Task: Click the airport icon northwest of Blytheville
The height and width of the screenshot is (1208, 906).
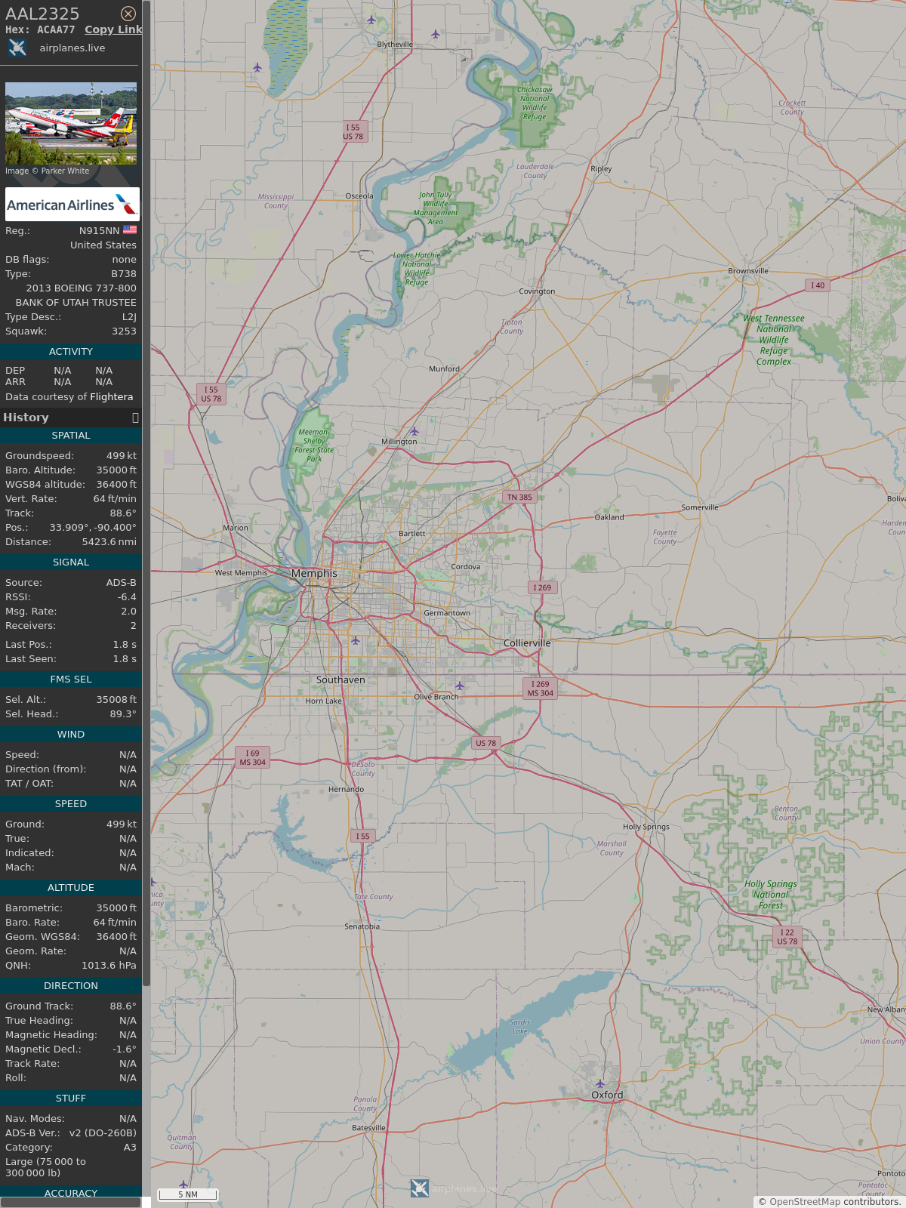Action: tap(371, 20)
